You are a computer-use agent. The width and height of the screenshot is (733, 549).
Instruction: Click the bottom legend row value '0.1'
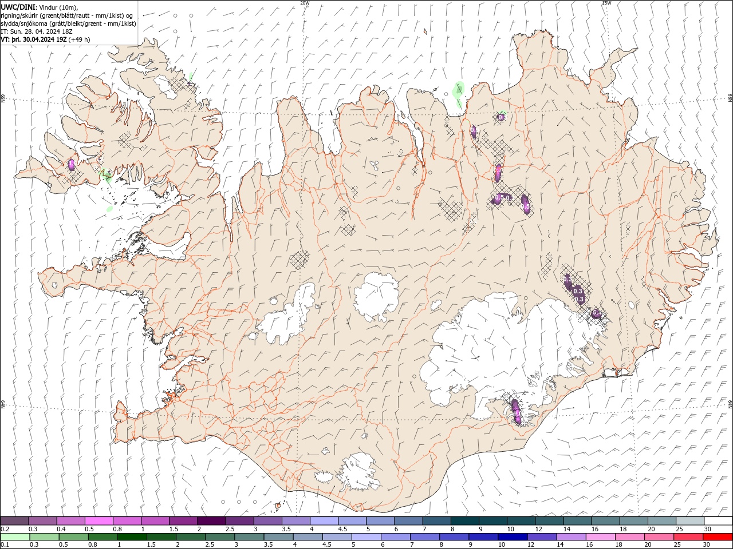5,544
